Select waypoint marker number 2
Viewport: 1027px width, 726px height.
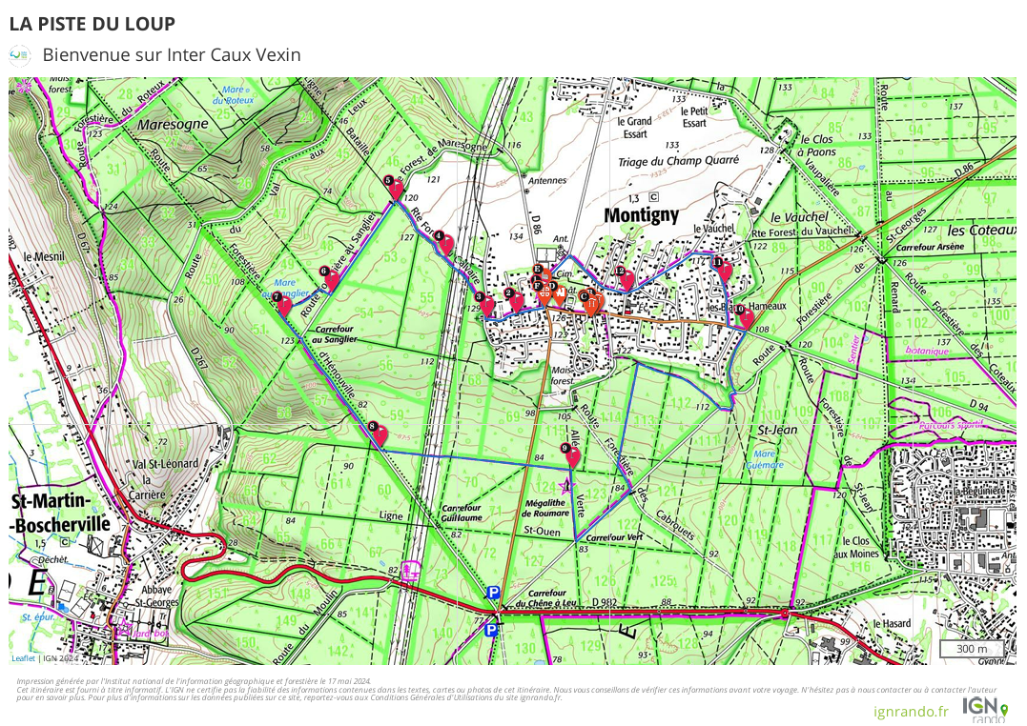tap(517, 300)
